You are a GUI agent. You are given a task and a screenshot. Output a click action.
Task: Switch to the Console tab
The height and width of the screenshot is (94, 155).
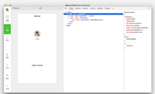[92, 8]
